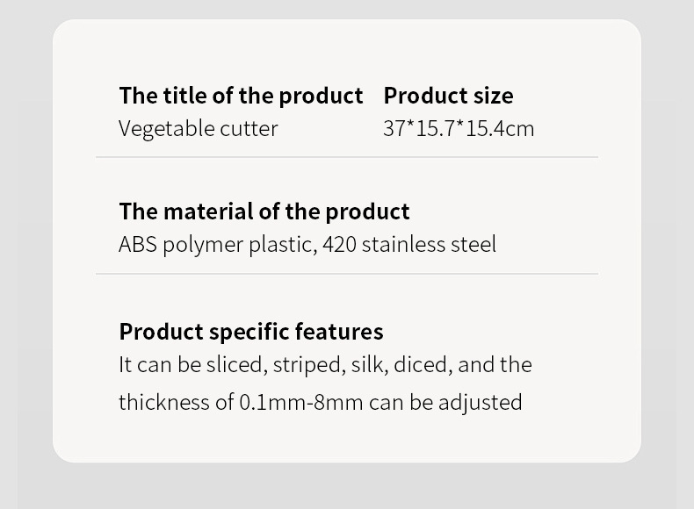This screenshot has width=694, height=509.
Task: Click "The material of the product" heading
Action: tap(264, 211)
